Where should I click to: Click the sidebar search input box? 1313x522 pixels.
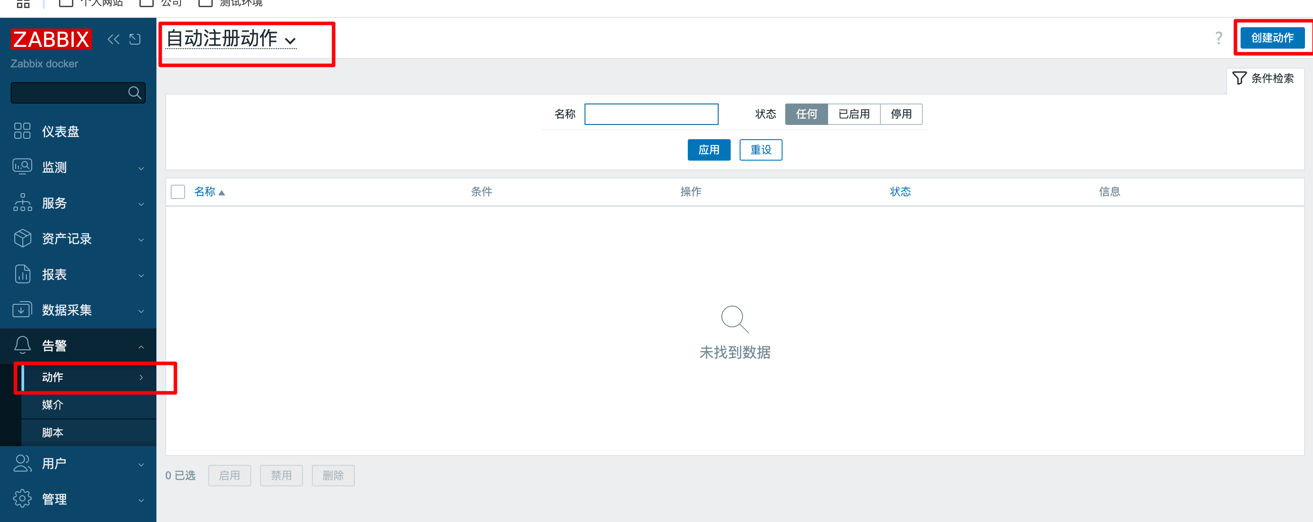pos(78,93)
